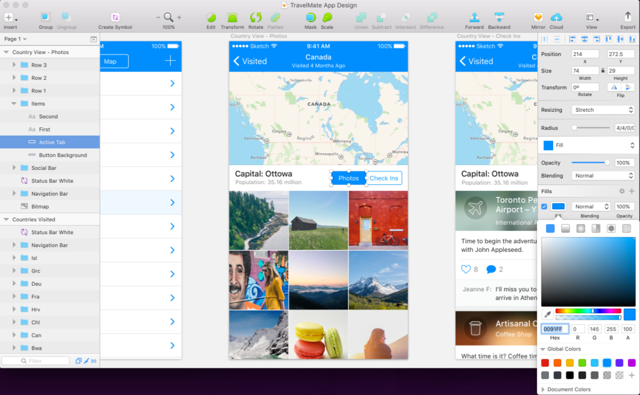The height and width of the screenshot is (395, 640).
Task: Choose solid color fill type
Action: point(550,229)
